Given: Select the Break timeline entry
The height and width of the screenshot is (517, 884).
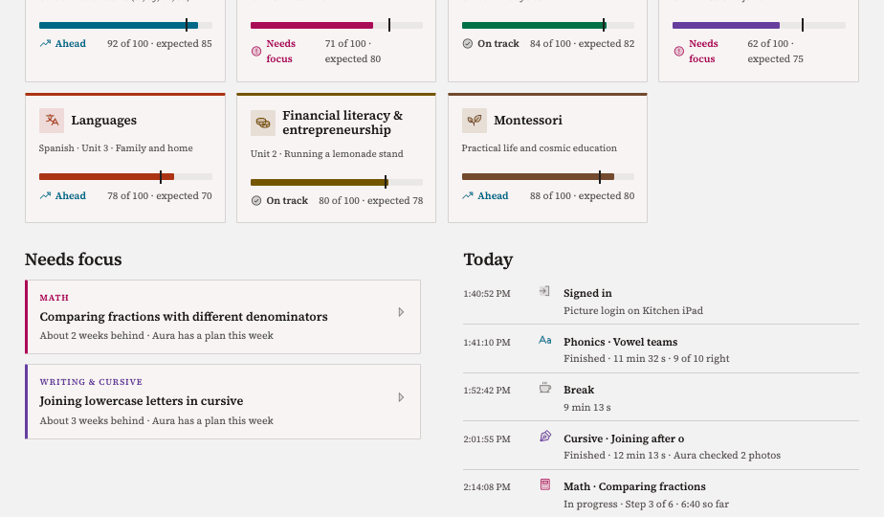Looking at the screenshot, I should pyautogui.click(x=661, y=398).
